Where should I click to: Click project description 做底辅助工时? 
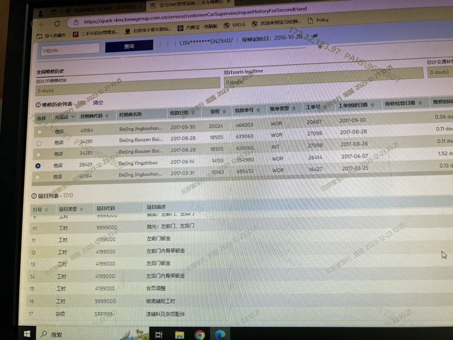point(160,301)
